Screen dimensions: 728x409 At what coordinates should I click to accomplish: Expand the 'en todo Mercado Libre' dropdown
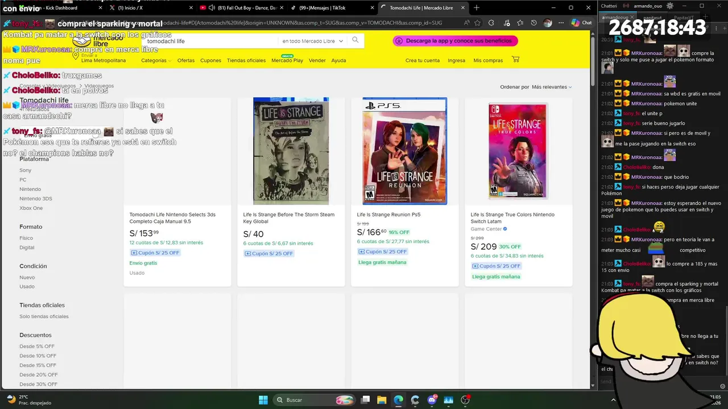[313, 41]
